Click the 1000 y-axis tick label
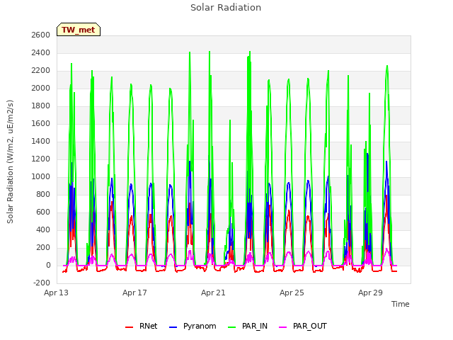This screenshot has height=340, width=453. click(x=41, y=176)
